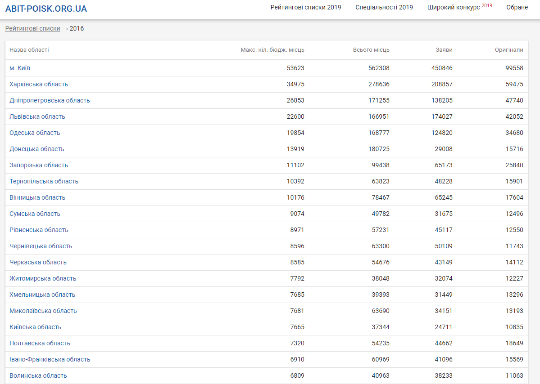This screenshot has height=384, width=540.
Task: Open Полтавська область link
Action: click(40, 343)
